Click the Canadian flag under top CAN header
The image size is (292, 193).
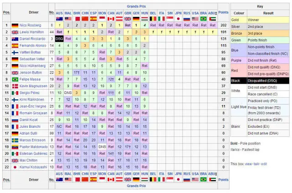[111, 19]
